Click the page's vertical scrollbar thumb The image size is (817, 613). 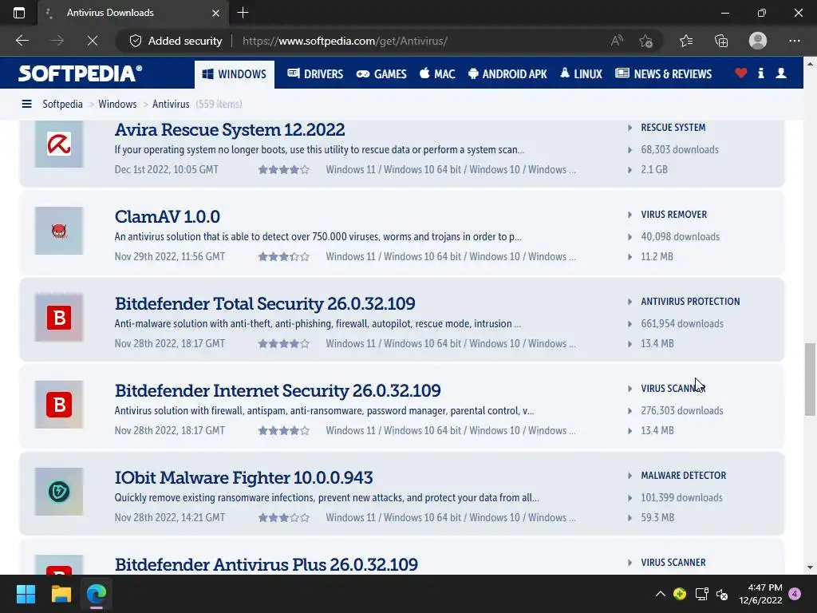click(810, 379)
